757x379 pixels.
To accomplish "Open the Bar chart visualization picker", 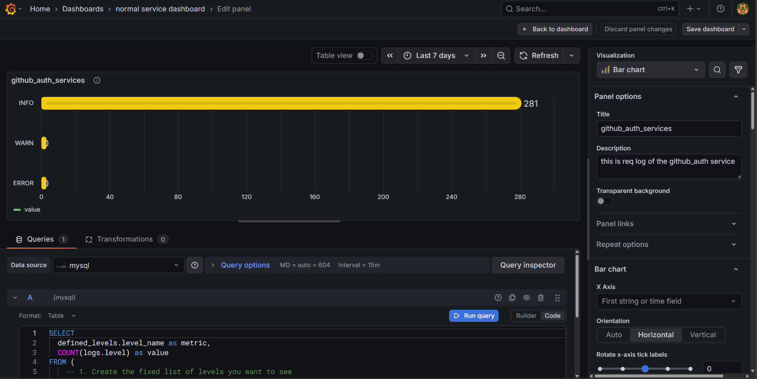I will coord(651,70).
